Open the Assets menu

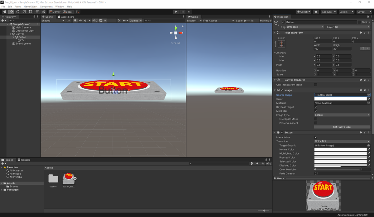point(18,7)
